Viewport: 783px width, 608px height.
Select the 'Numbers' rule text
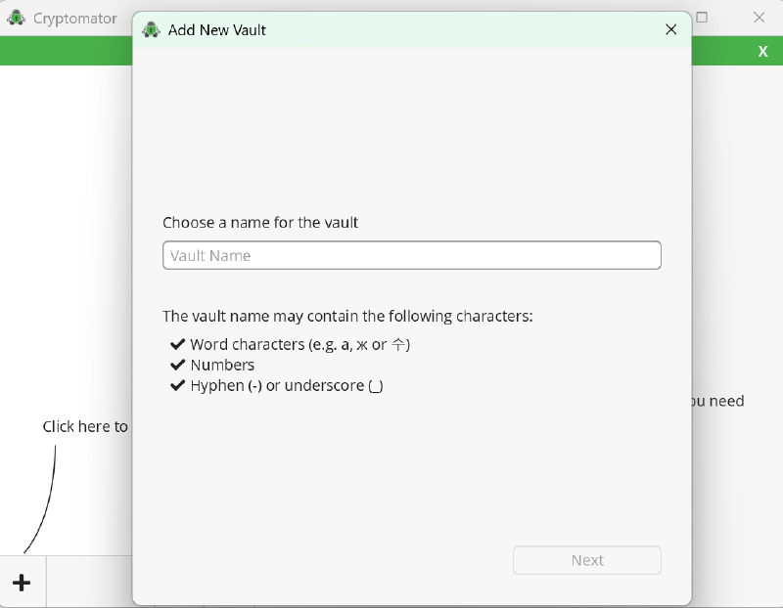(x=222, y=365)
